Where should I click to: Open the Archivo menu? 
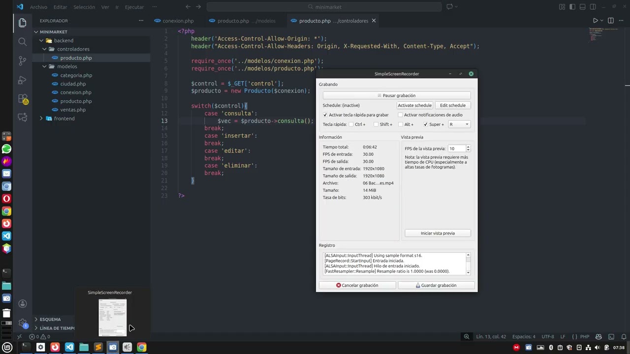[38, 7]
